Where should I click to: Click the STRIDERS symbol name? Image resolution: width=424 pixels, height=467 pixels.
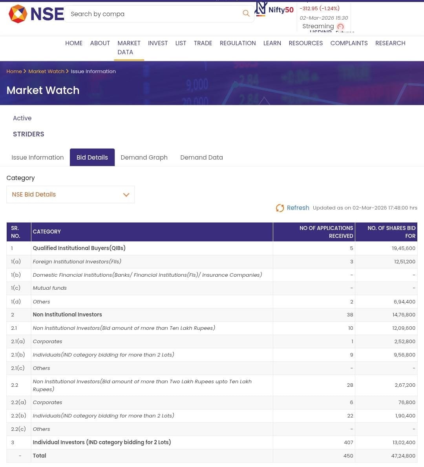29,134
